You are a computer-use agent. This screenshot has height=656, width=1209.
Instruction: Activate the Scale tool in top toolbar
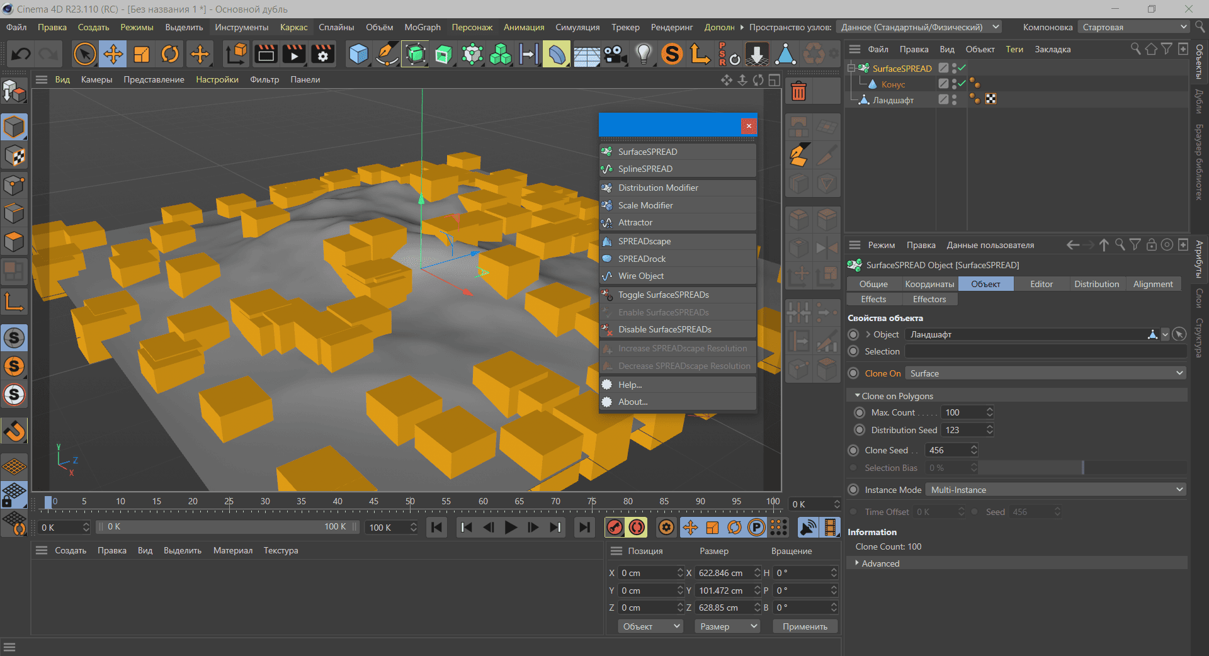(x=142, y=54)
